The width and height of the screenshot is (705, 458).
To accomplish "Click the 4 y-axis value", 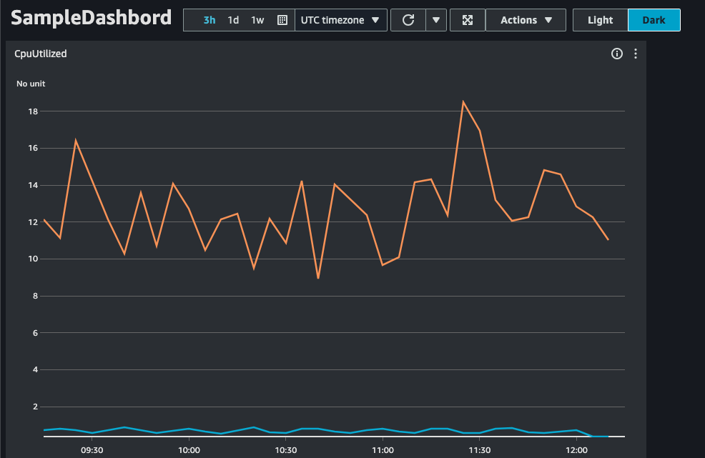I will point(35,370).
